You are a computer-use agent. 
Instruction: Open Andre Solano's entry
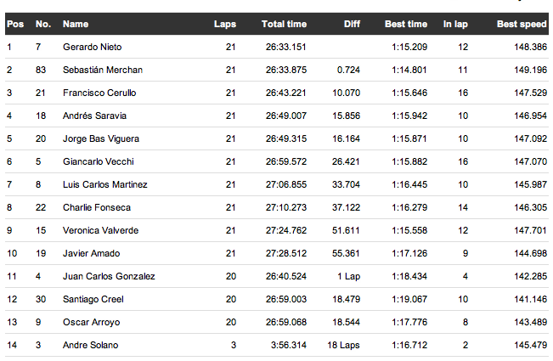pos(91,345)
